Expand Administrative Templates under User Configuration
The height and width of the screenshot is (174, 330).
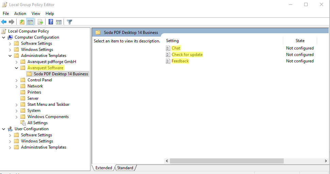tap(10, 148)
